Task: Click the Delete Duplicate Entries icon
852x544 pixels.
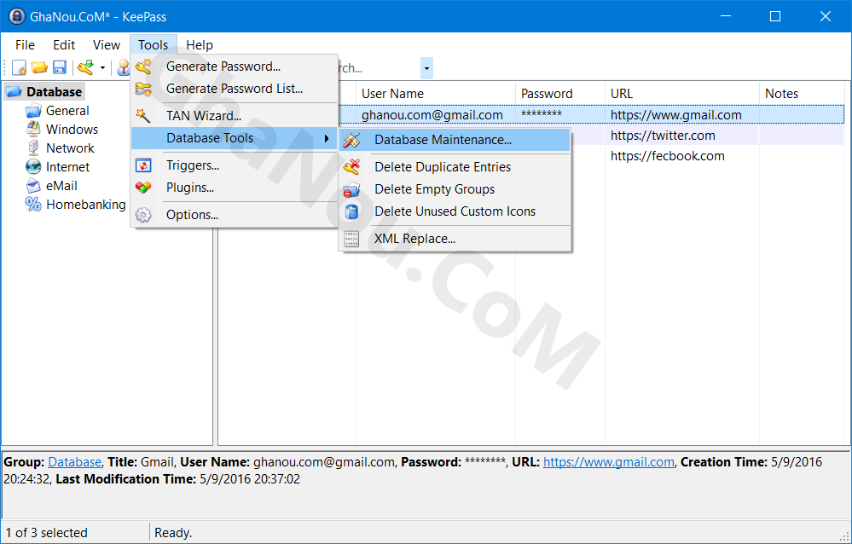Action: coord(351,167)
